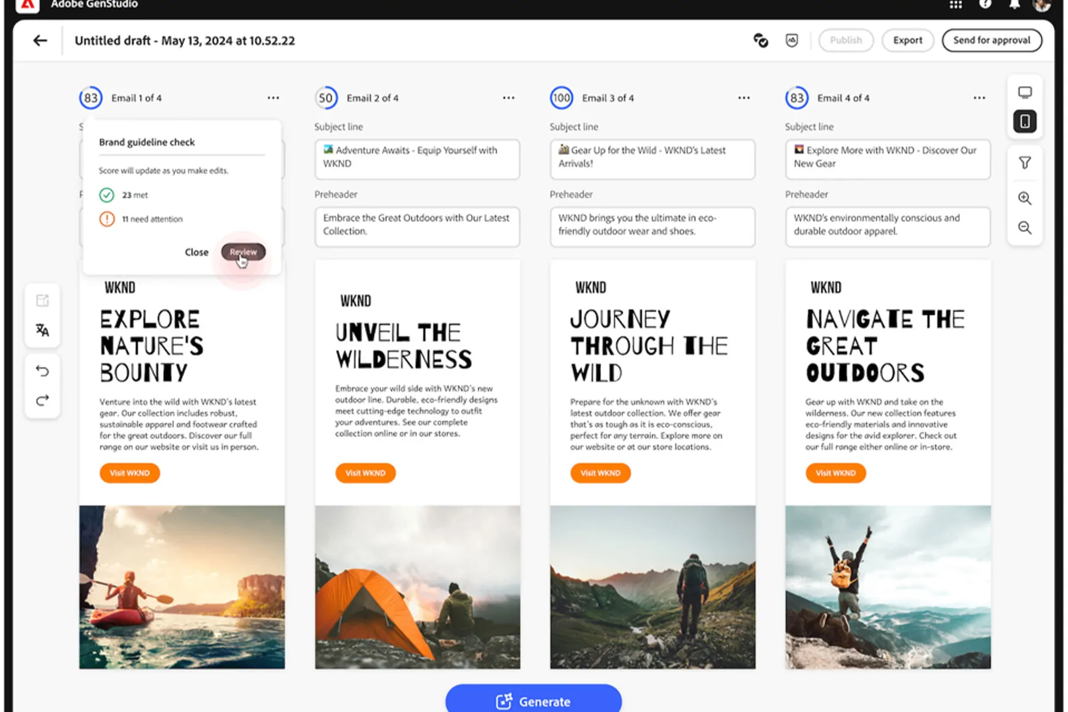Click the save status sync icon

coord(761,40)
